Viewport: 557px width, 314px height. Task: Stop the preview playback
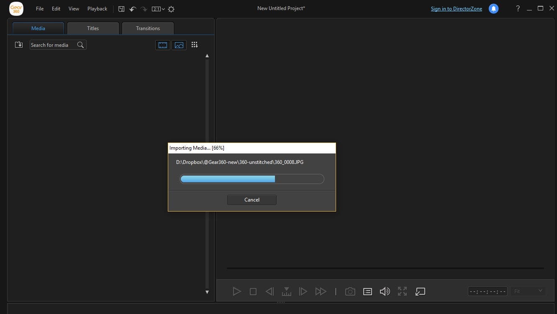(x=253, y=291)
